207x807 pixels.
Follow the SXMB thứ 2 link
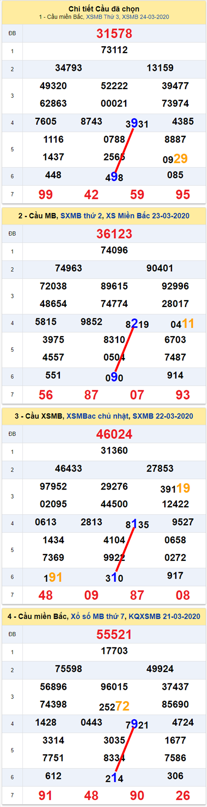(81, 216)
